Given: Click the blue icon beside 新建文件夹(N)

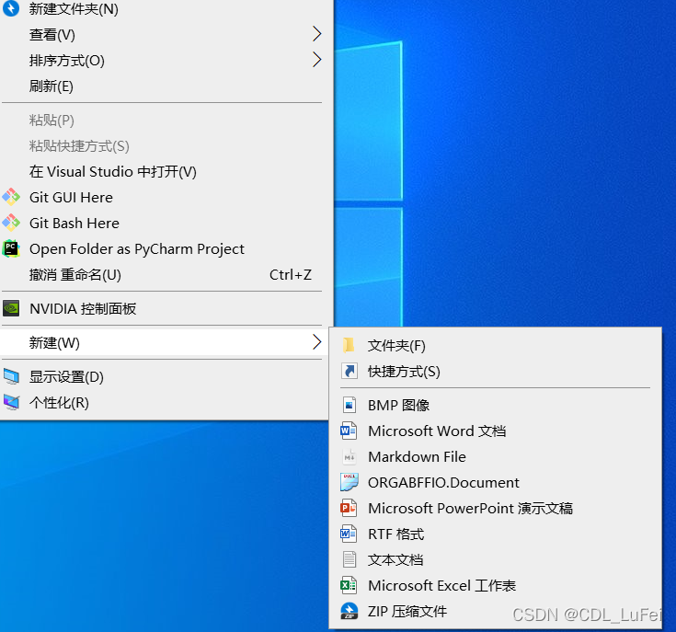Looking at the screenshot, I should point(11,8).
